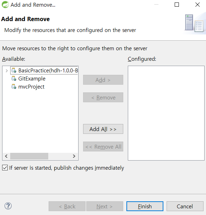206x215 pixels.
Task: Click the << Remove All button
Action: [103, 146]
